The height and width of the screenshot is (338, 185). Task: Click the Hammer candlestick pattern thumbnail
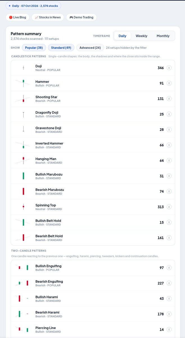[x=22, y=83]
